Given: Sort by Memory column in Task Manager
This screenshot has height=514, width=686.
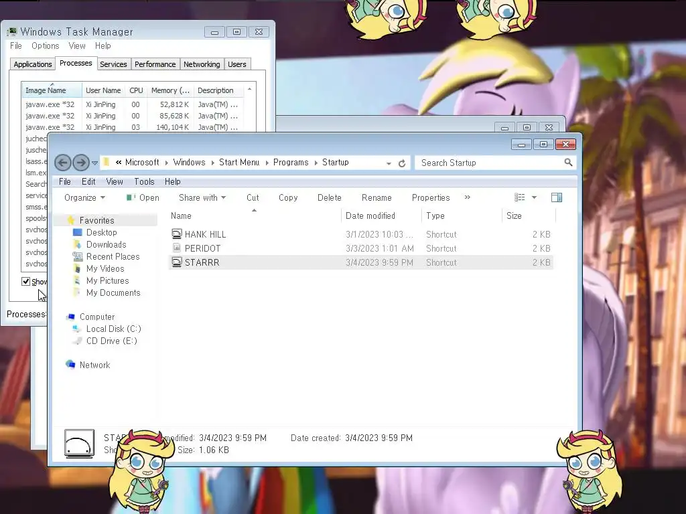Looking at the screenshot, I should click(170, 90).
